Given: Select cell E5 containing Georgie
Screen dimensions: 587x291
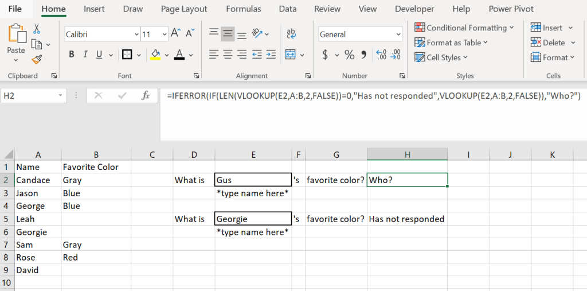Looking at the screenshot, I should click(253, 219).
